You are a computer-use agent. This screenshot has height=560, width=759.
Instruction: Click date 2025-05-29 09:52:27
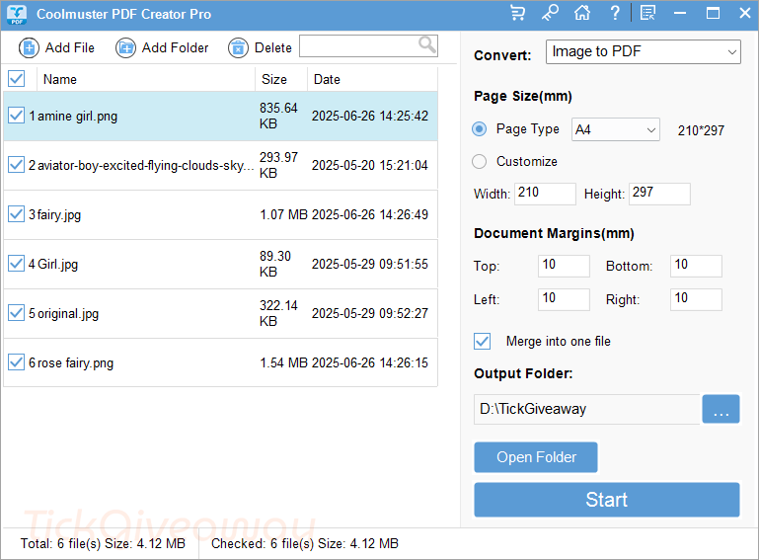pos(370,313)
